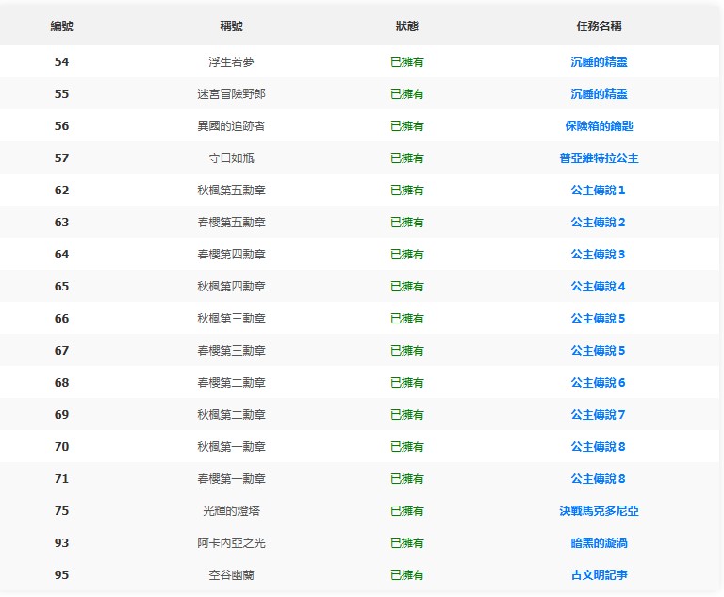Click number 75 in the 編號 column

[x=62, y=511]
